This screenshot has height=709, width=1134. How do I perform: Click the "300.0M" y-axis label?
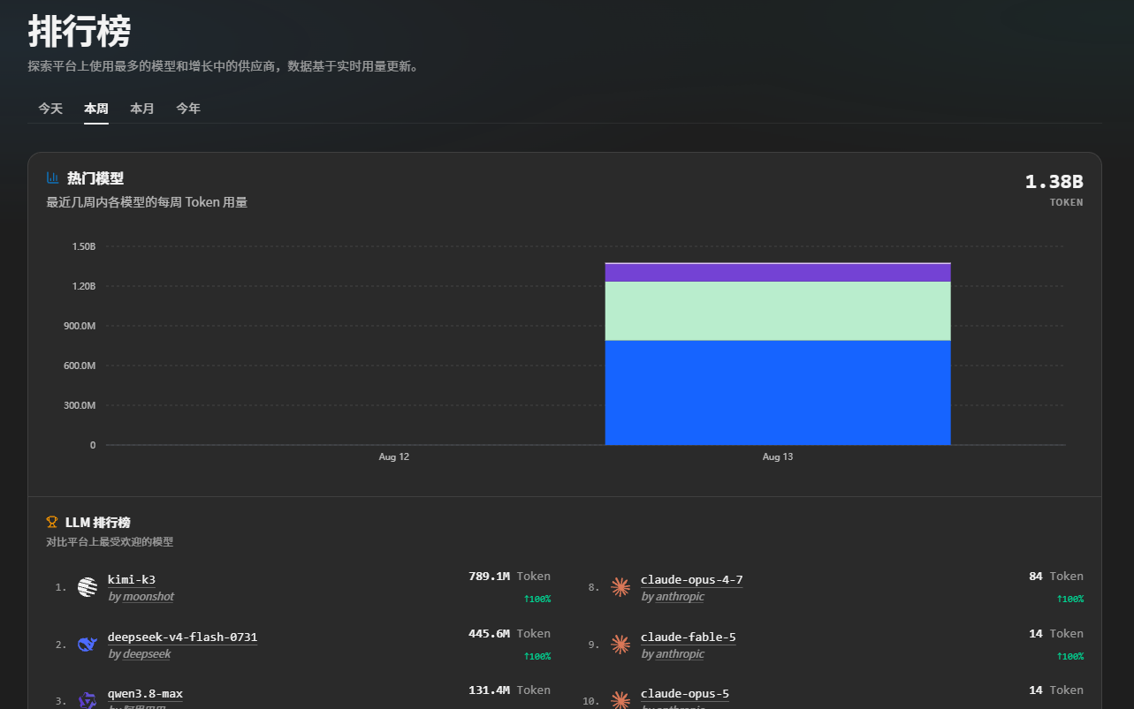pyautogui.click(x=80, y=405)
